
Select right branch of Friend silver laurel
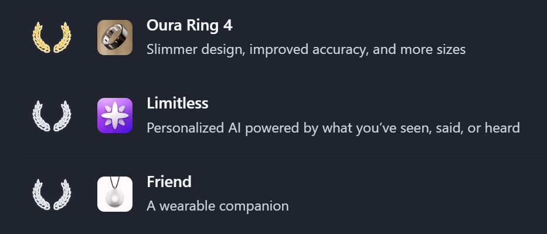pyautogui.click(x=62, y=194)
